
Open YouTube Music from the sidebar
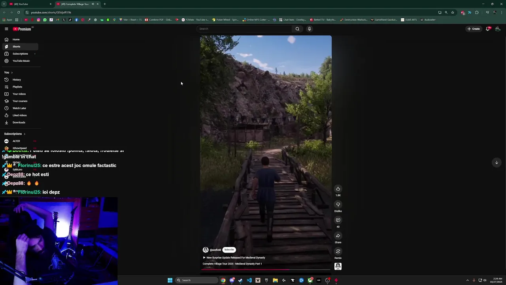coord(20,61)
